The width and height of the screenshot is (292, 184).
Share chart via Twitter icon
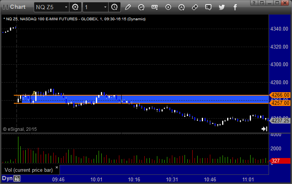pyautogui.click(x=222, y=7)
